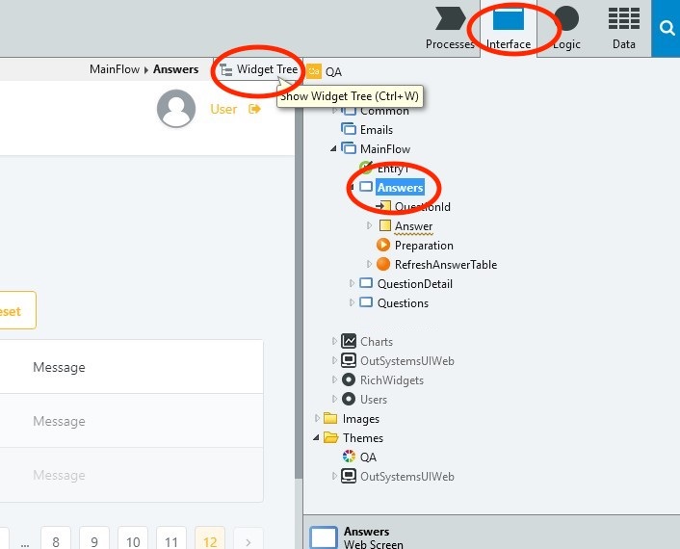Select QuestionDetail in the tree
This screenshot has width=680, height=549.
tap(414, 284)
